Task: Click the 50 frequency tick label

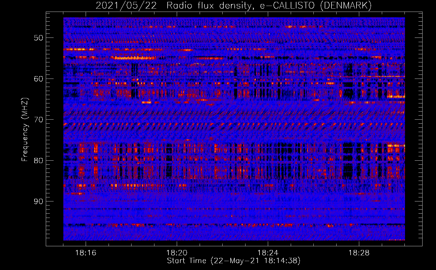Action: (x=38, y=38)
